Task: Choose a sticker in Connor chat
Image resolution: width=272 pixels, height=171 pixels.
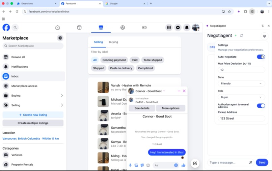Action: click(142, 165)
